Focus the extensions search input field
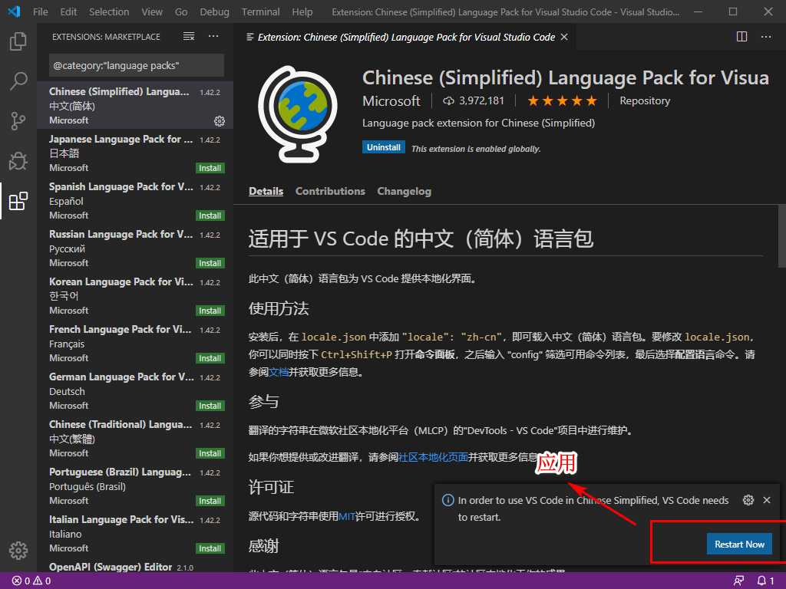The width and height of the screenshot is (786, 589). coord(137,66)
